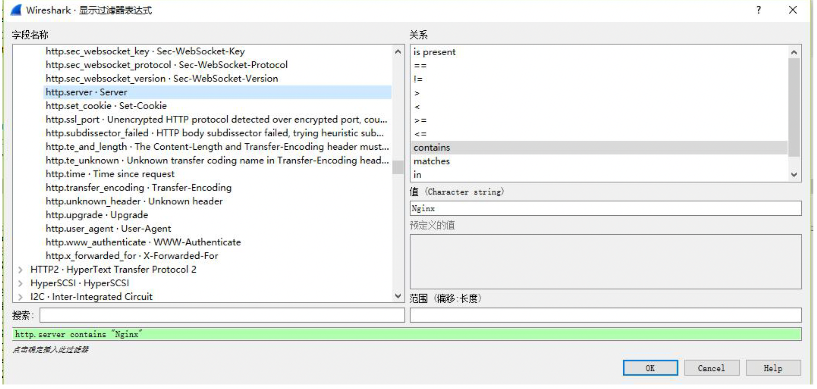Select field http.sec_websocket_version
The image size is (817, 389).
point(217,79)
